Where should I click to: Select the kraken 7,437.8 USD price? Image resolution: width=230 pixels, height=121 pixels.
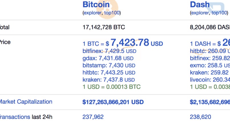click(x=108, y=80)
